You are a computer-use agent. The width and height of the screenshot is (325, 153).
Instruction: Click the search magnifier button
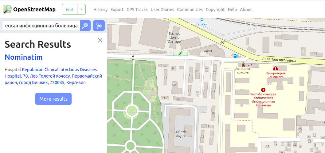(85, 26)
